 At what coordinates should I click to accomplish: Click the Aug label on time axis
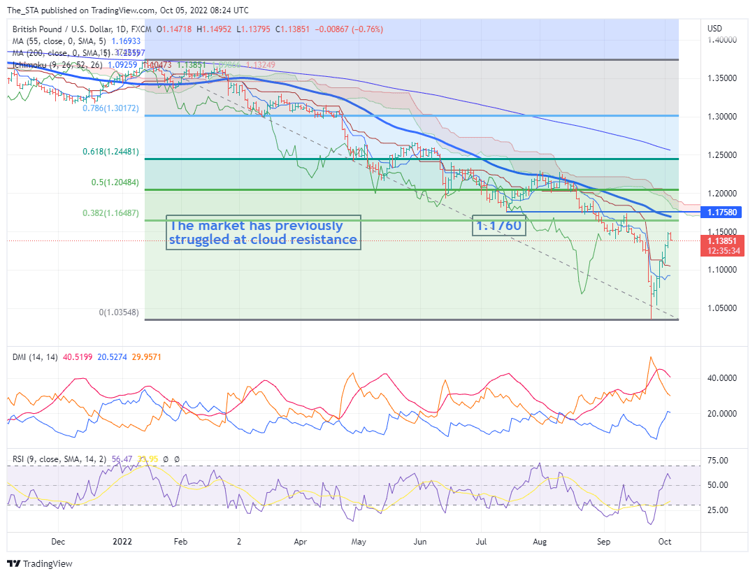(539, 541)
